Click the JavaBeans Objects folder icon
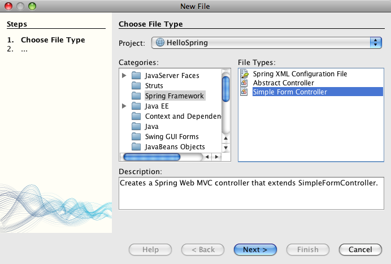 click(136, 147)
